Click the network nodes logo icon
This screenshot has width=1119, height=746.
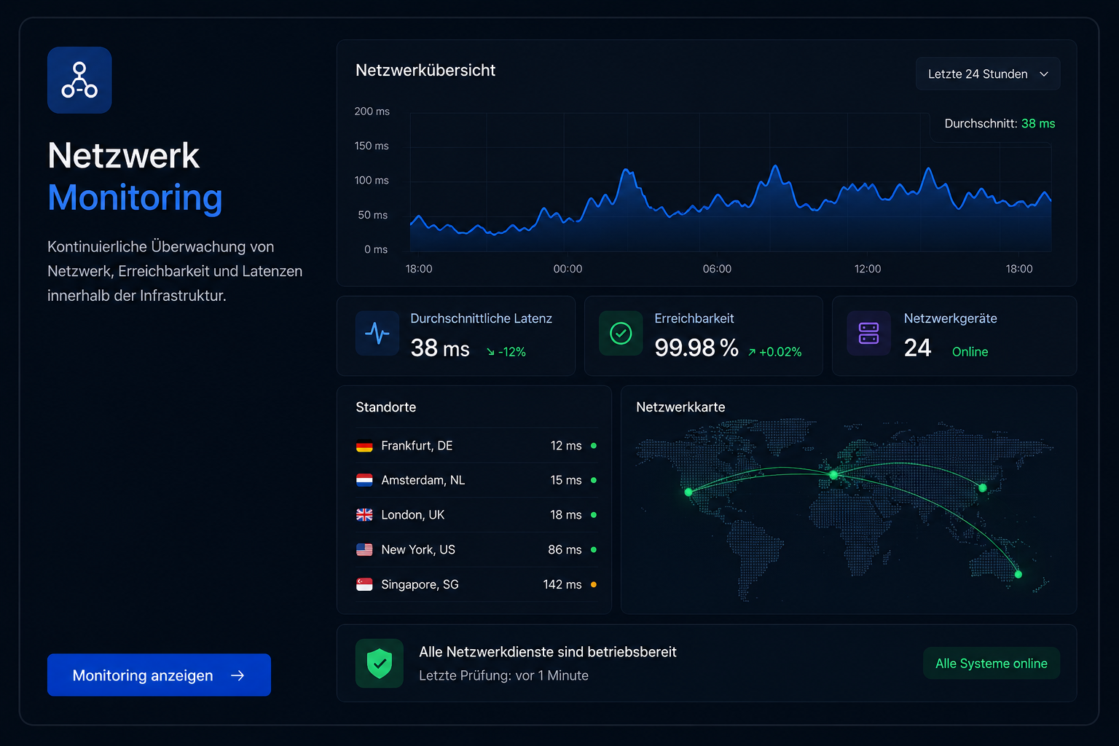(x=79, y=80)
